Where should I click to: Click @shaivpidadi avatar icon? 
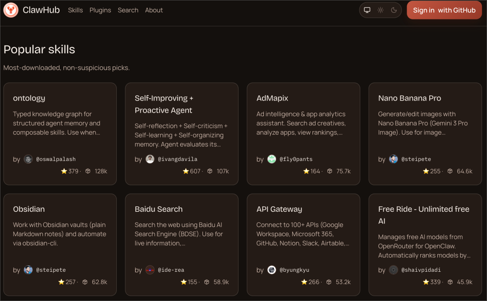[394, 270]
